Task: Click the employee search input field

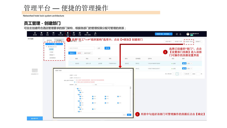Action: [x=82, y=48]
